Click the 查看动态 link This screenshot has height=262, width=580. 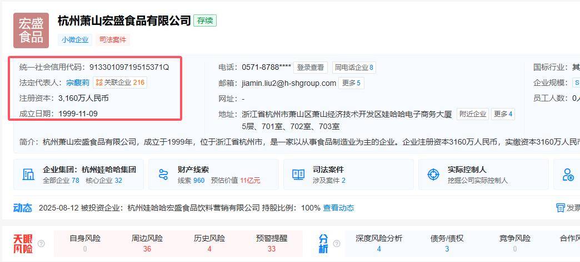[338, 208]
